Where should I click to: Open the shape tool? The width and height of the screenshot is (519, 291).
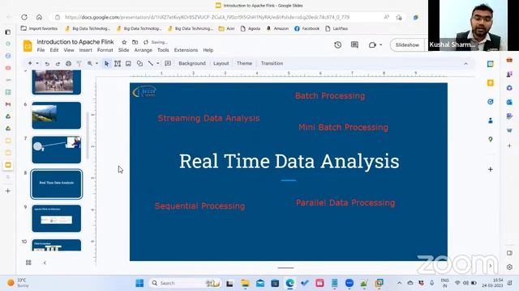[x=139, y=63]
